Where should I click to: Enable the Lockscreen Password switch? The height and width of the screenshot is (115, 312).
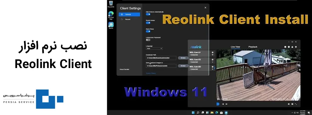tap(148, 40)
